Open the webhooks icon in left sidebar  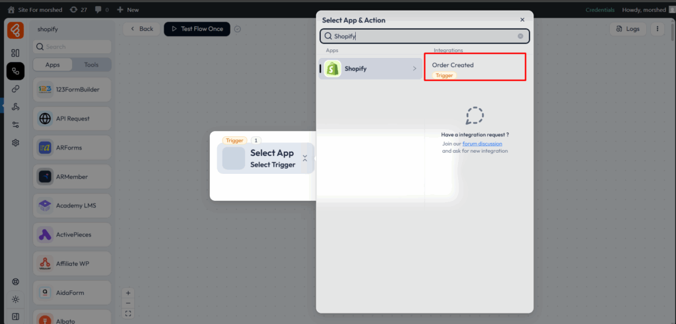(16, 107)
